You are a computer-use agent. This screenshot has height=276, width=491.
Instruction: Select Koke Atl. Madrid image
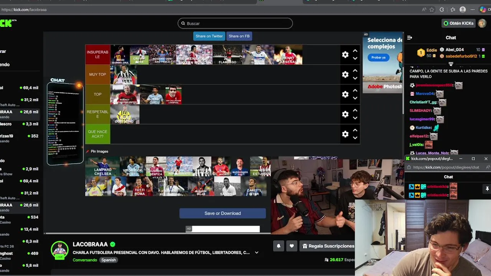tap(221, 166)
